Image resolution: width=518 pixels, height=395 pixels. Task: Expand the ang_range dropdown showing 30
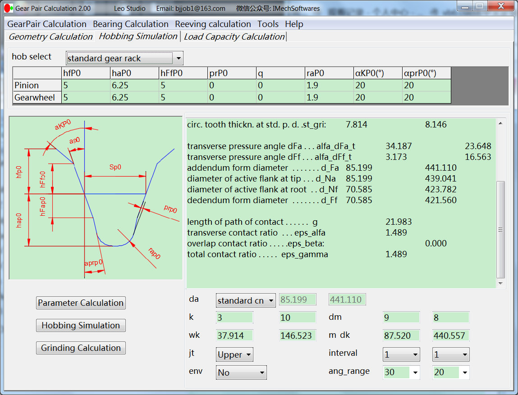415,372
